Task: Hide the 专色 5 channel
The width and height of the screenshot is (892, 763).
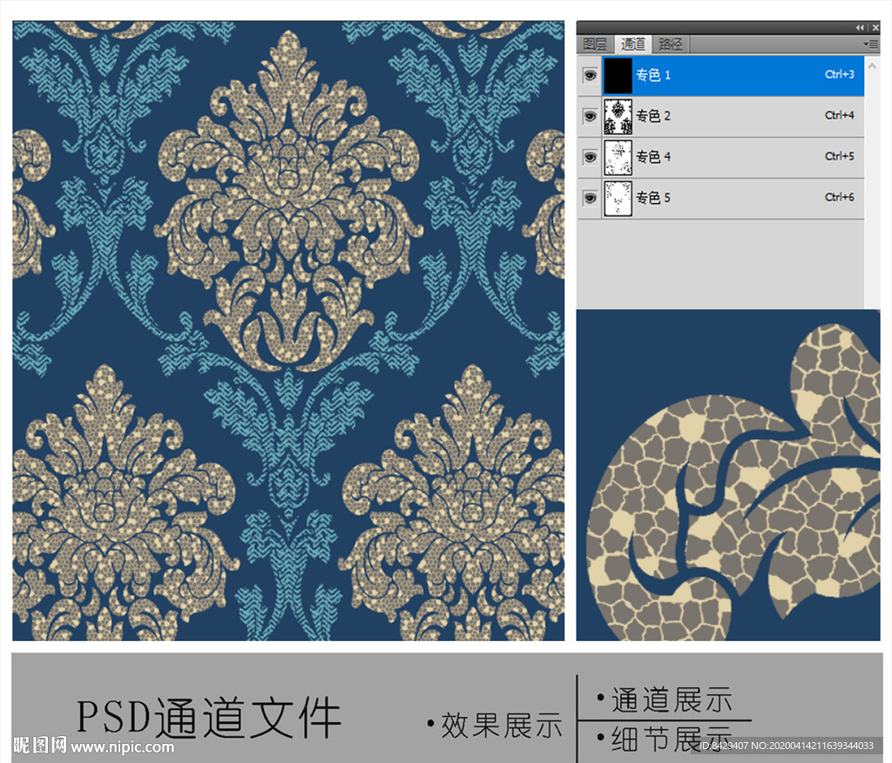Action: (590, 198)
